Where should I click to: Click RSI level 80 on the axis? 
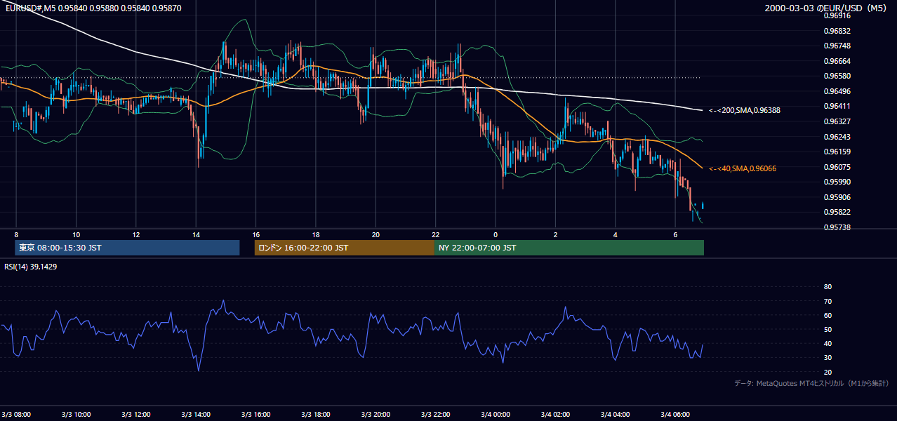click(x=828, y=287)
